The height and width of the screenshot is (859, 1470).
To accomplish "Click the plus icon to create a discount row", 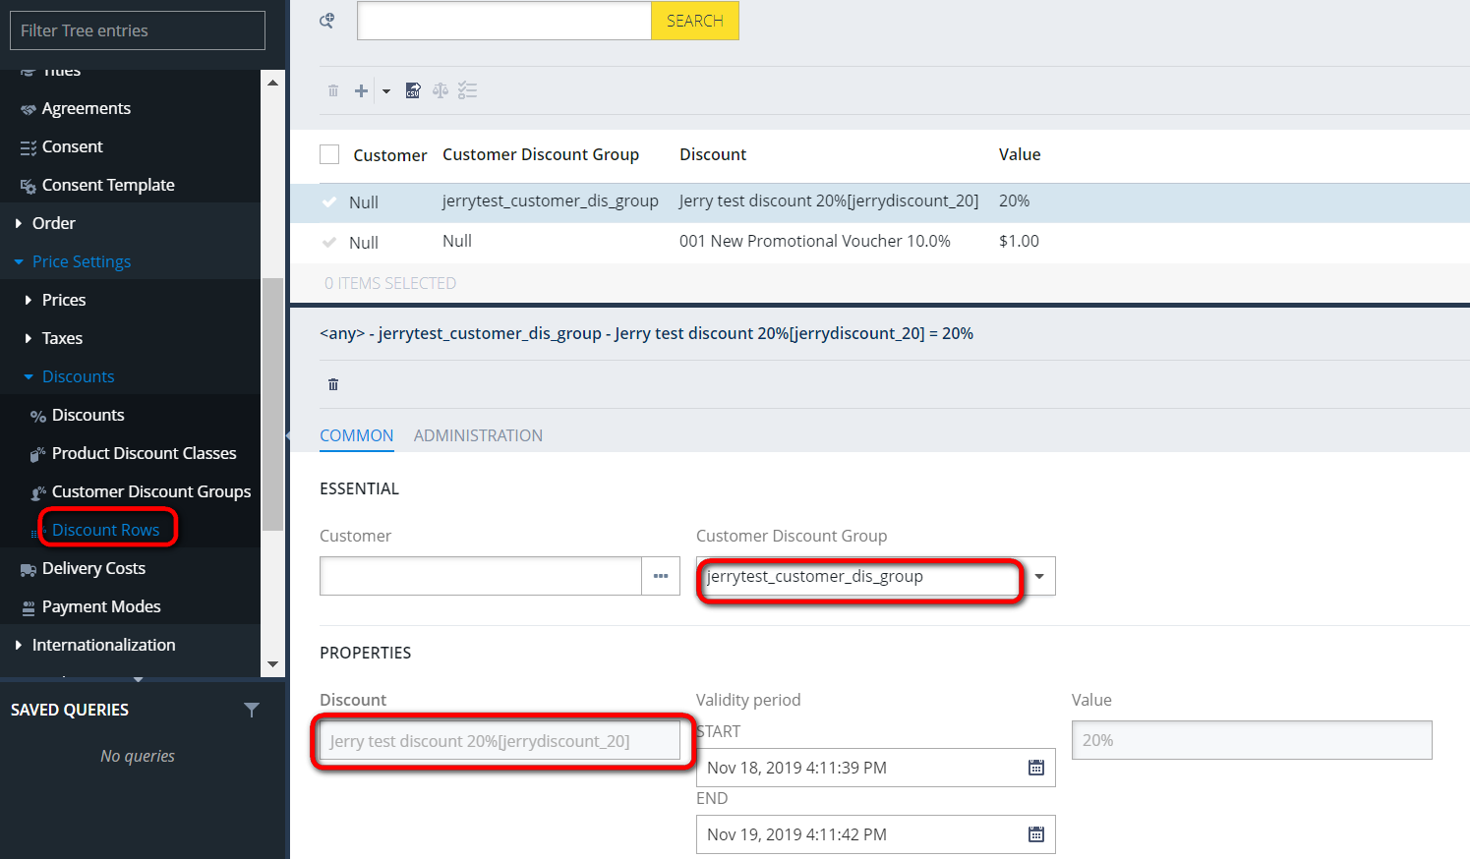I will [362, 91].
